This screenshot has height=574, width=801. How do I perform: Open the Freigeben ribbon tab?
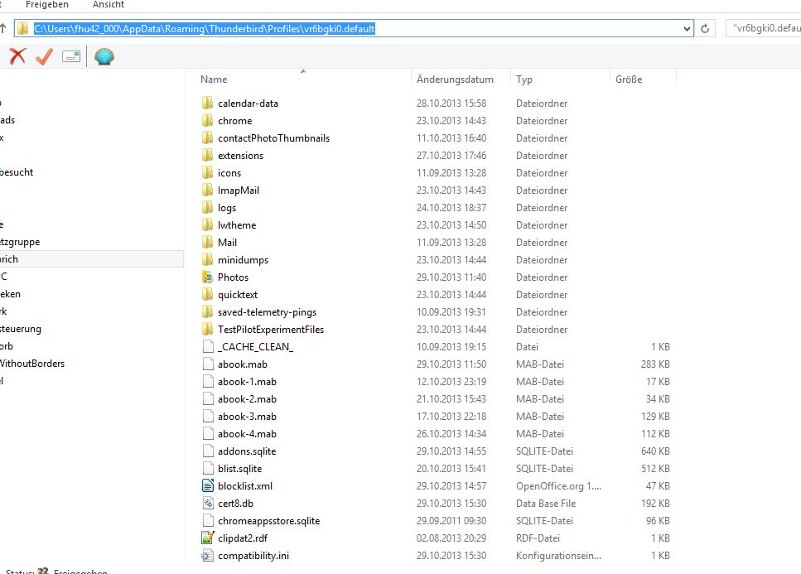tap(47, 5)
